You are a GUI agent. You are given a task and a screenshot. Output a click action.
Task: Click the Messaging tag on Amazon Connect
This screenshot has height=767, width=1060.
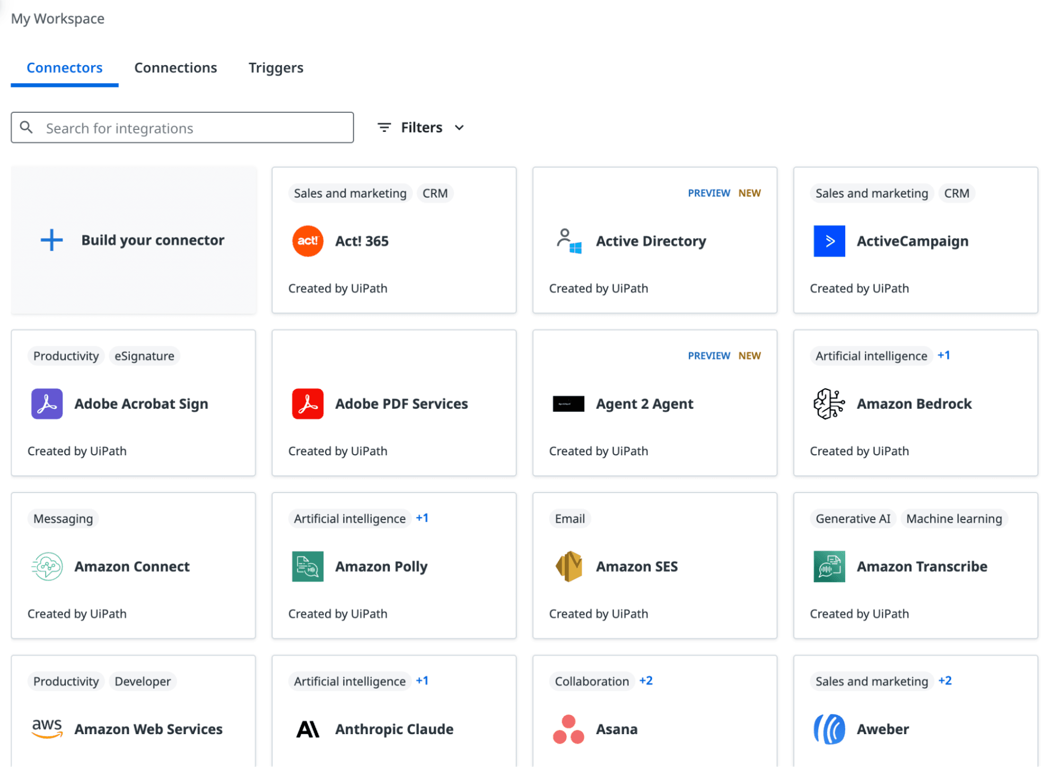pyautogui.click(x=63, y=518)
